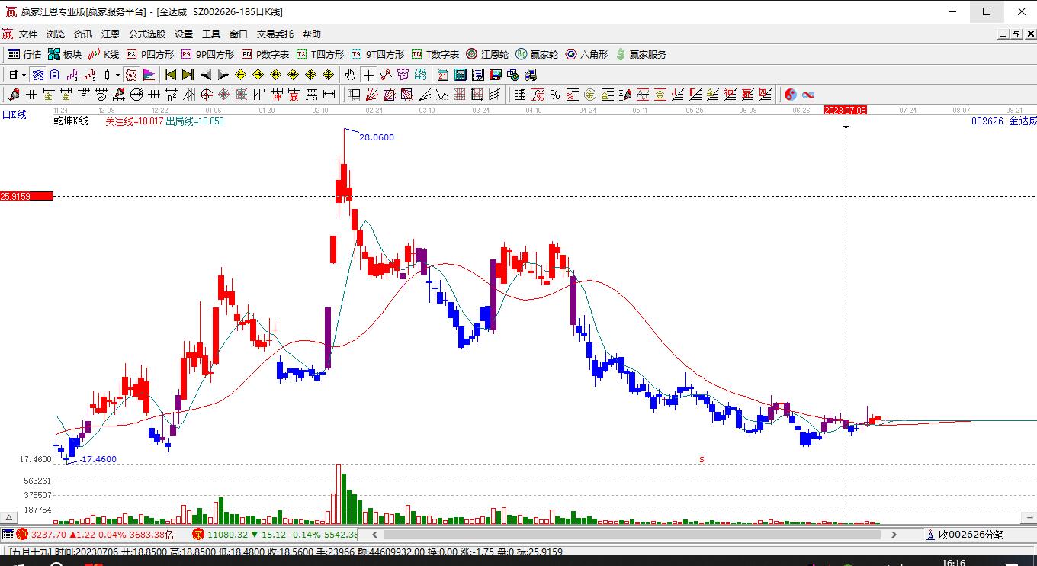Open the 江恩 menu
Image resolution: width=1037 pixels, height=566 pixels.
pyautogui.click(x=111, y=34)
